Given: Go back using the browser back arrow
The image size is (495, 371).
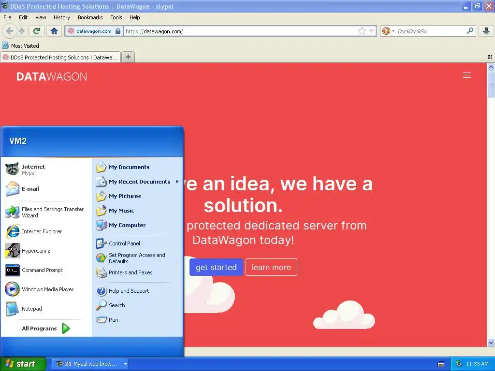Looking at the screenshot, I should click(x=10, y=31).
